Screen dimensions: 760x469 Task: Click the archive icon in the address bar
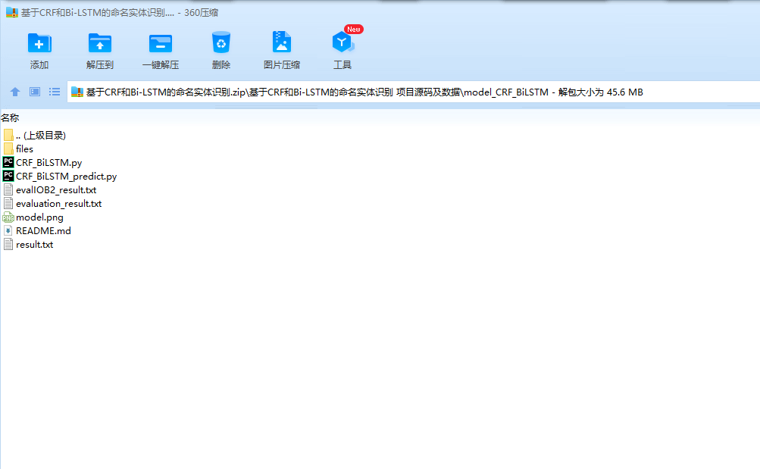click(x=77, y=92)
